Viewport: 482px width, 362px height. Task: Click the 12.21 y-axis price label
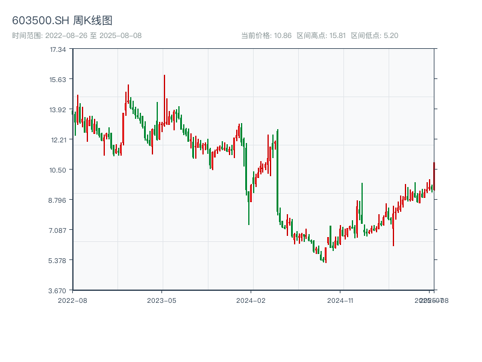click(58, 139)
